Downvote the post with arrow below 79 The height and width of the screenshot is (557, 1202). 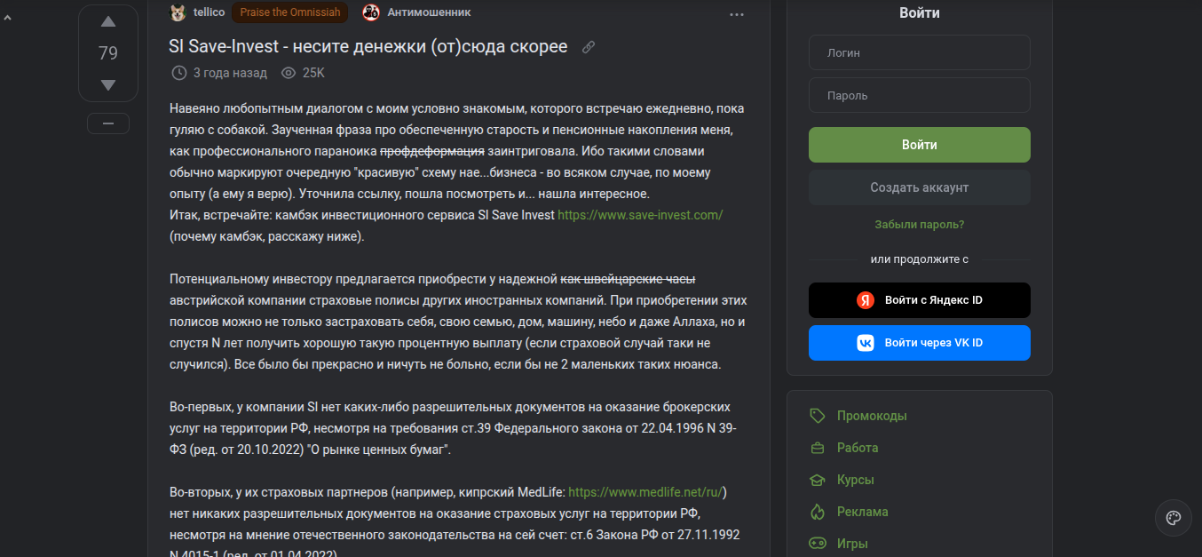108,85
